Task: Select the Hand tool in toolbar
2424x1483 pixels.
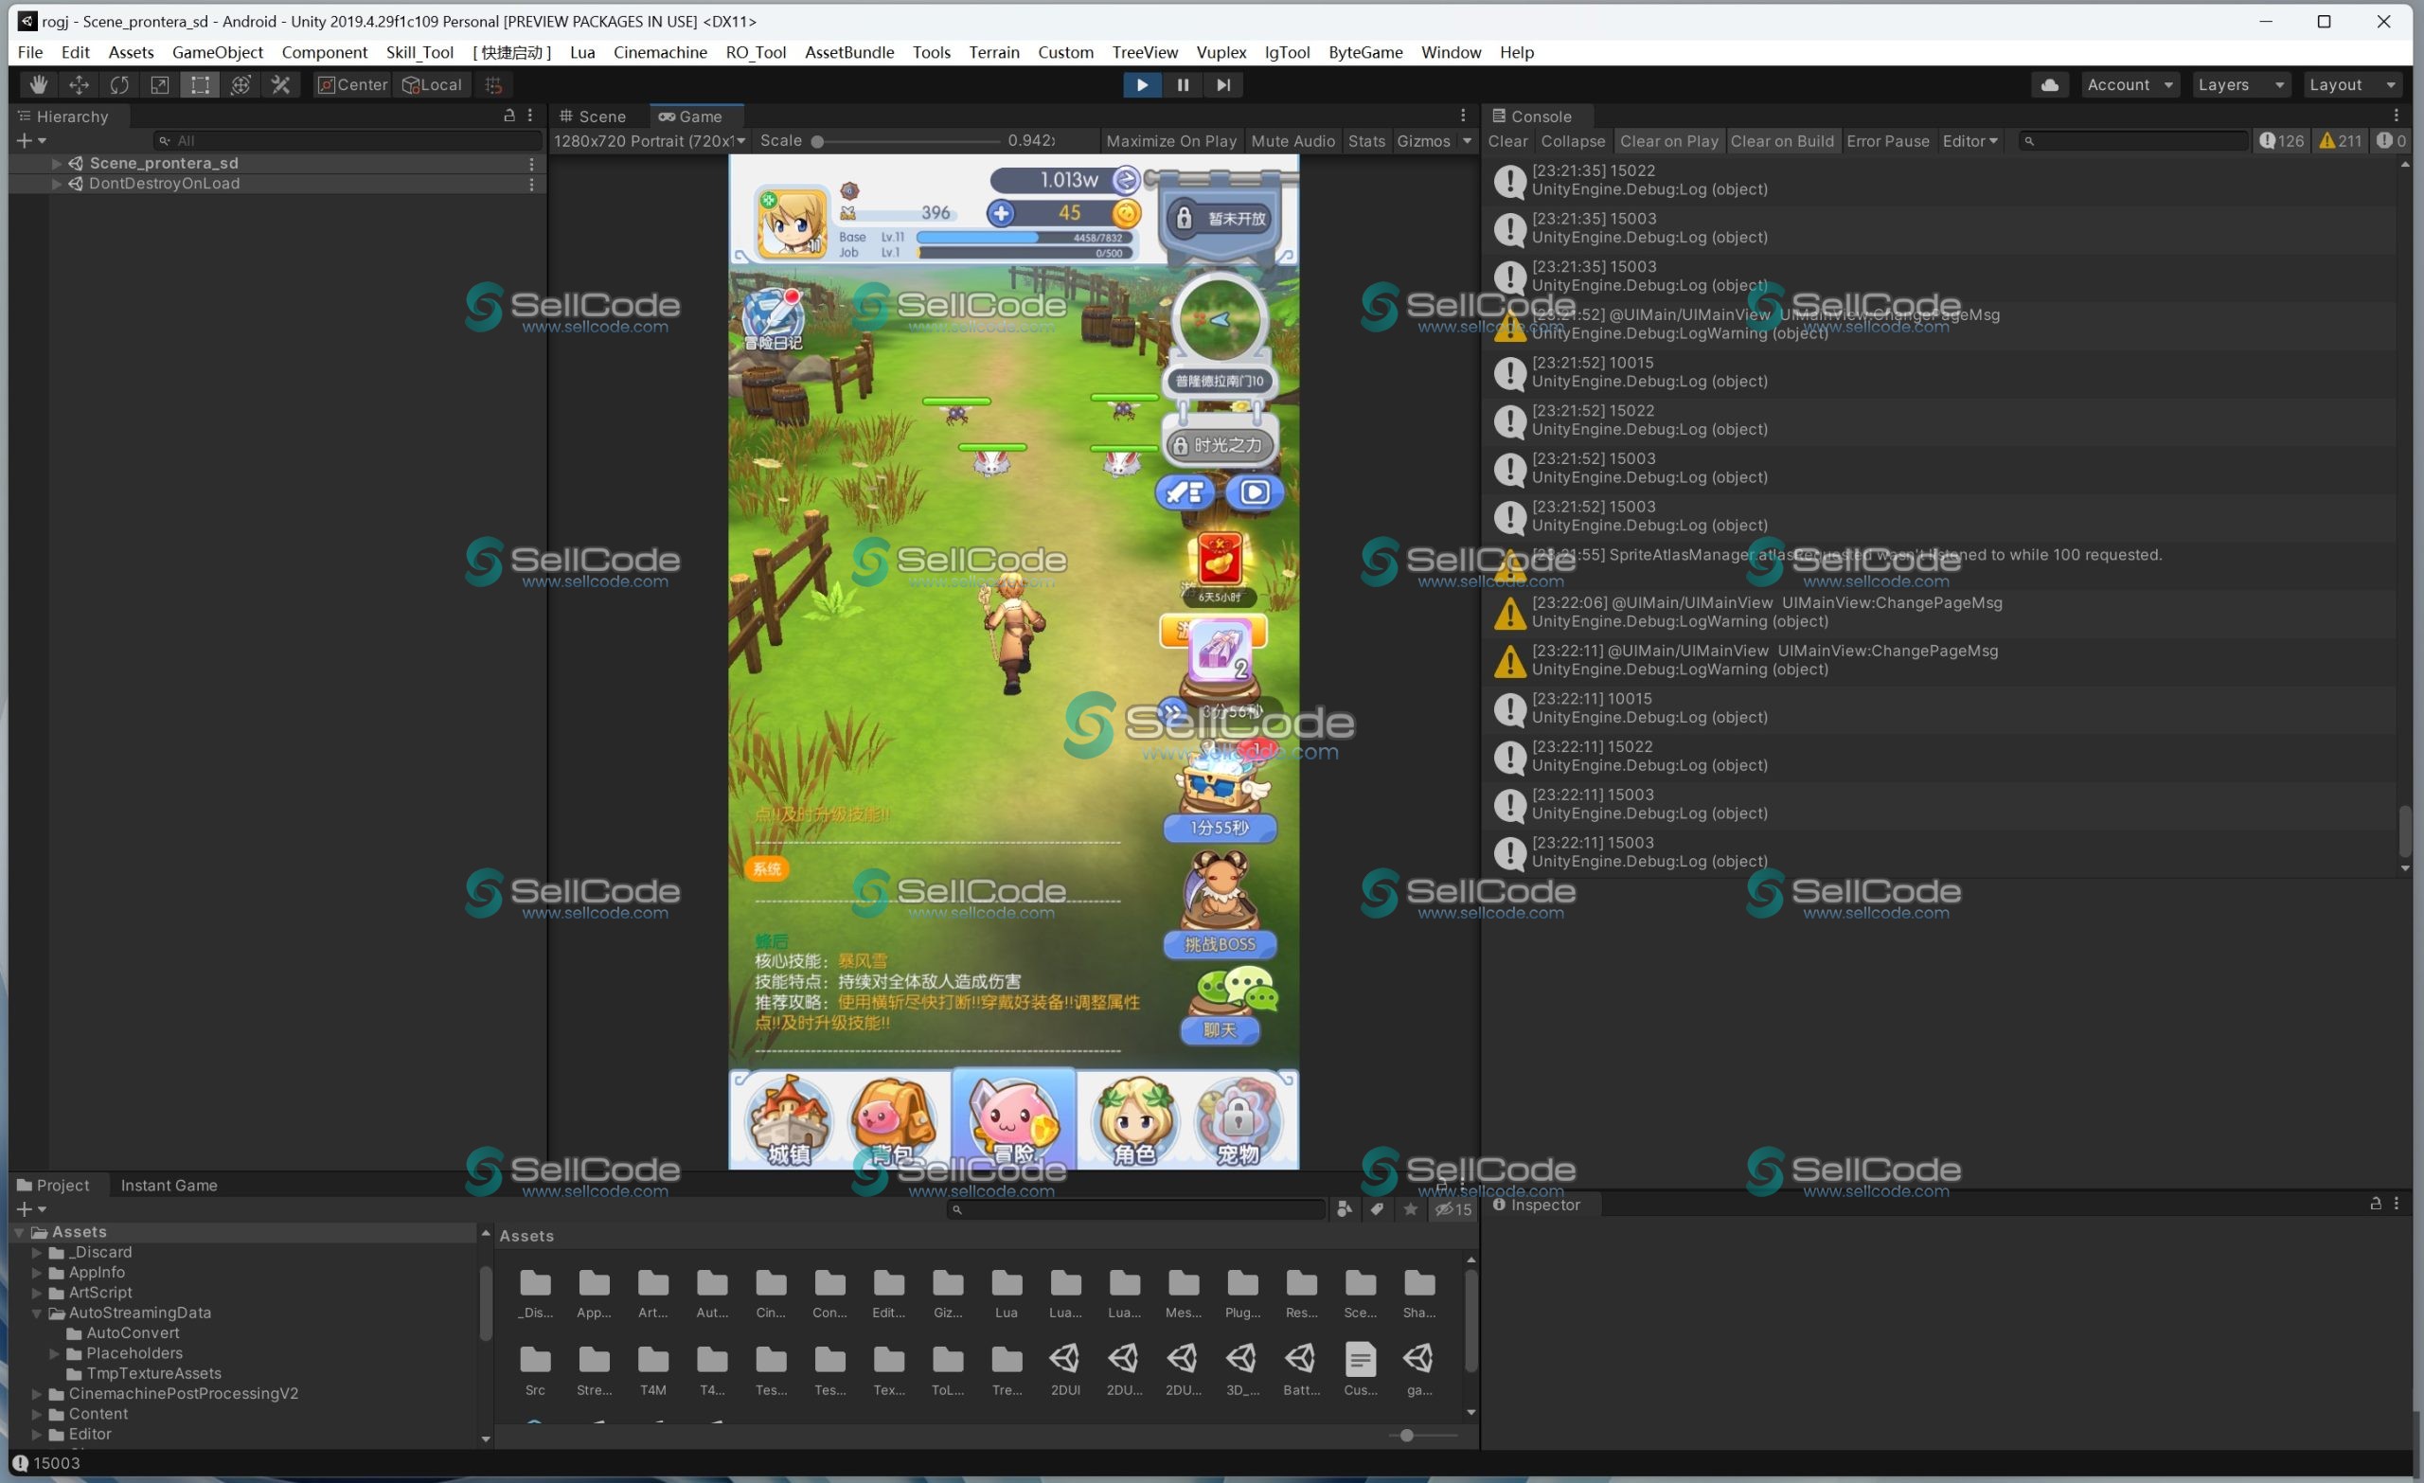Action: click(39, 84)
